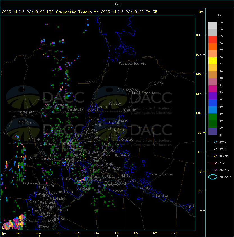
Task: Click the '50YD' legend label
Action: pos(223,142)
